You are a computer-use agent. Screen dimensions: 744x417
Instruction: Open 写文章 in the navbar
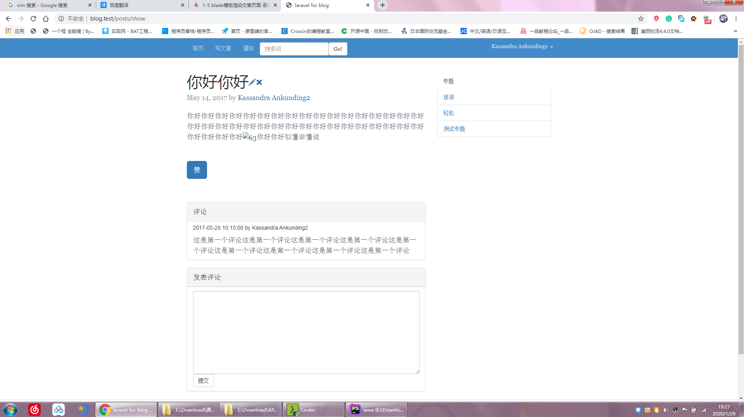(223, 48)
